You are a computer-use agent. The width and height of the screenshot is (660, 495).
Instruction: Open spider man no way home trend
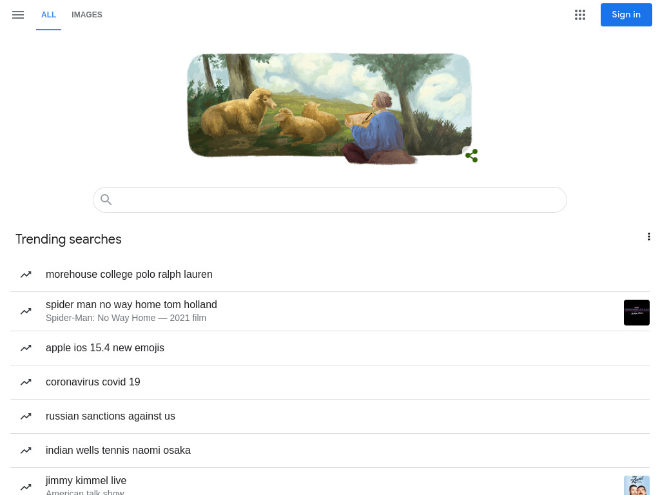click(x=330, y=311)
